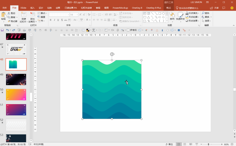Toggle the 参考线 guides checkbox
The height and width of the screenshot is (146, 236).
pyautogui.click(x=128, y=30)
